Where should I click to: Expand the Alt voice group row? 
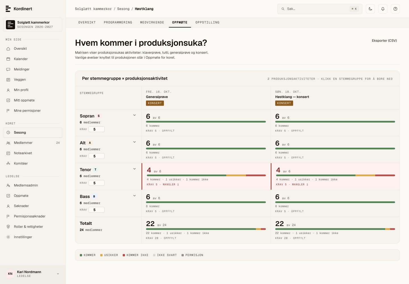click(x=134, y=142)
